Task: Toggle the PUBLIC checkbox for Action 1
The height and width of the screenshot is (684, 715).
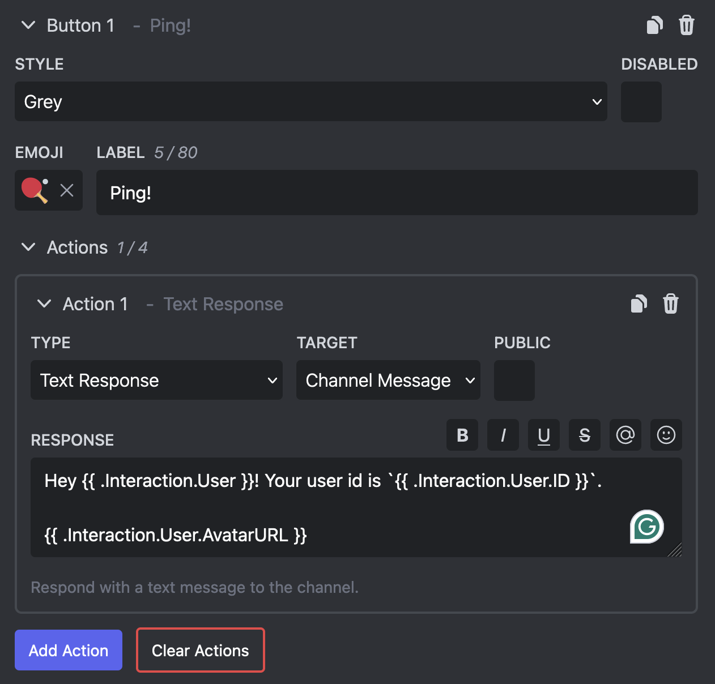Action: coord(514,380)
